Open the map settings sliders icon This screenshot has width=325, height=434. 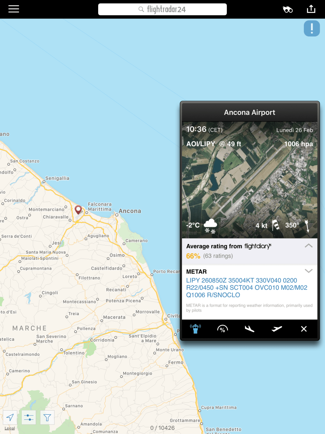(x=29, y=417)
